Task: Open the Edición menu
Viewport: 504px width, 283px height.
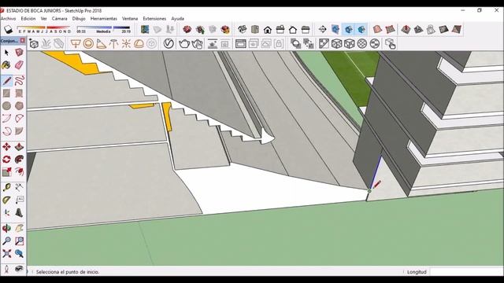Action: point(28,19)
